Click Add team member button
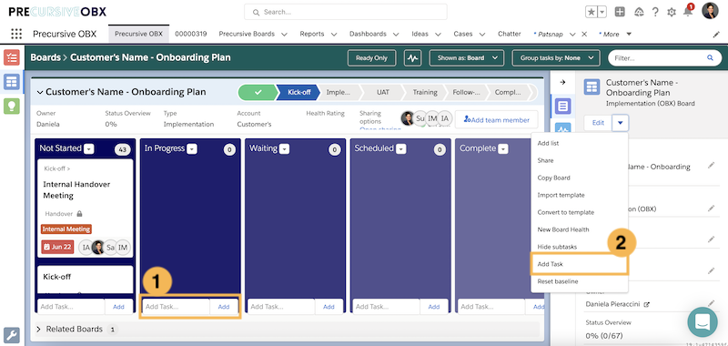728x346 pixels. click(x=496, y=120)
